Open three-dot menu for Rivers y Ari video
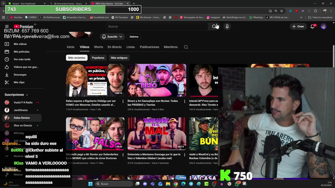Screen dimensions: 335x188 (185, 101)
